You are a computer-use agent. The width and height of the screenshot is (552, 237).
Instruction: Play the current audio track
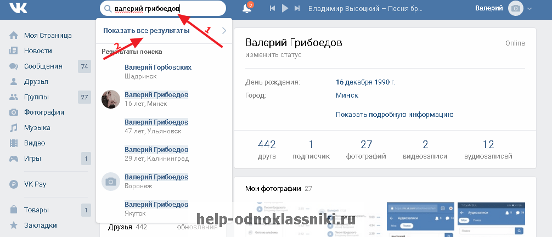[x=285, y=8]
